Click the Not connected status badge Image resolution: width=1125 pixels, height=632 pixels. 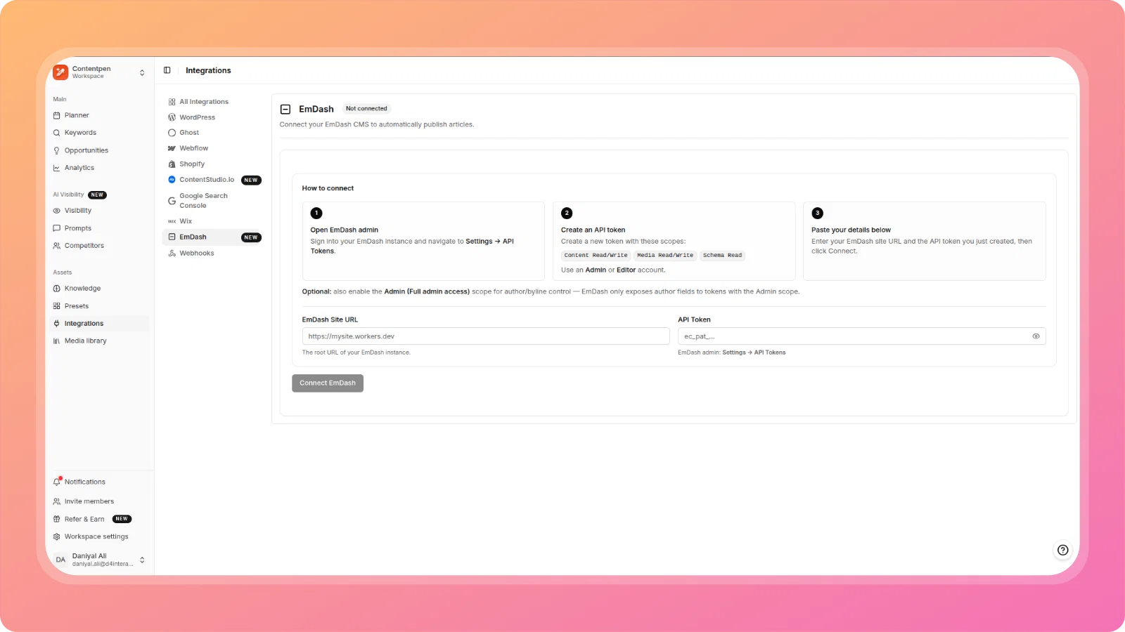pyautogui.click(x=366, y=109)
